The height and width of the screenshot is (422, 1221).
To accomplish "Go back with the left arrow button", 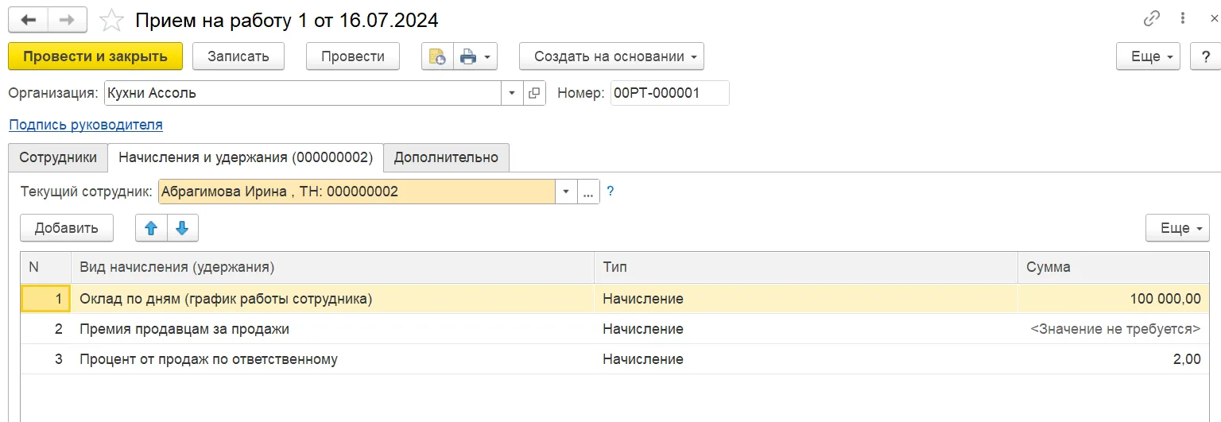I will [28, 20].
